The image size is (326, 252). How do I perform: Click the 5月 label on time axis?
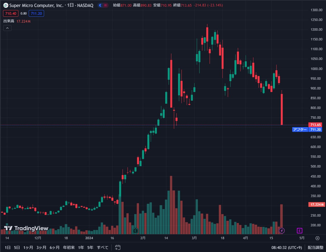coord(302,238)
